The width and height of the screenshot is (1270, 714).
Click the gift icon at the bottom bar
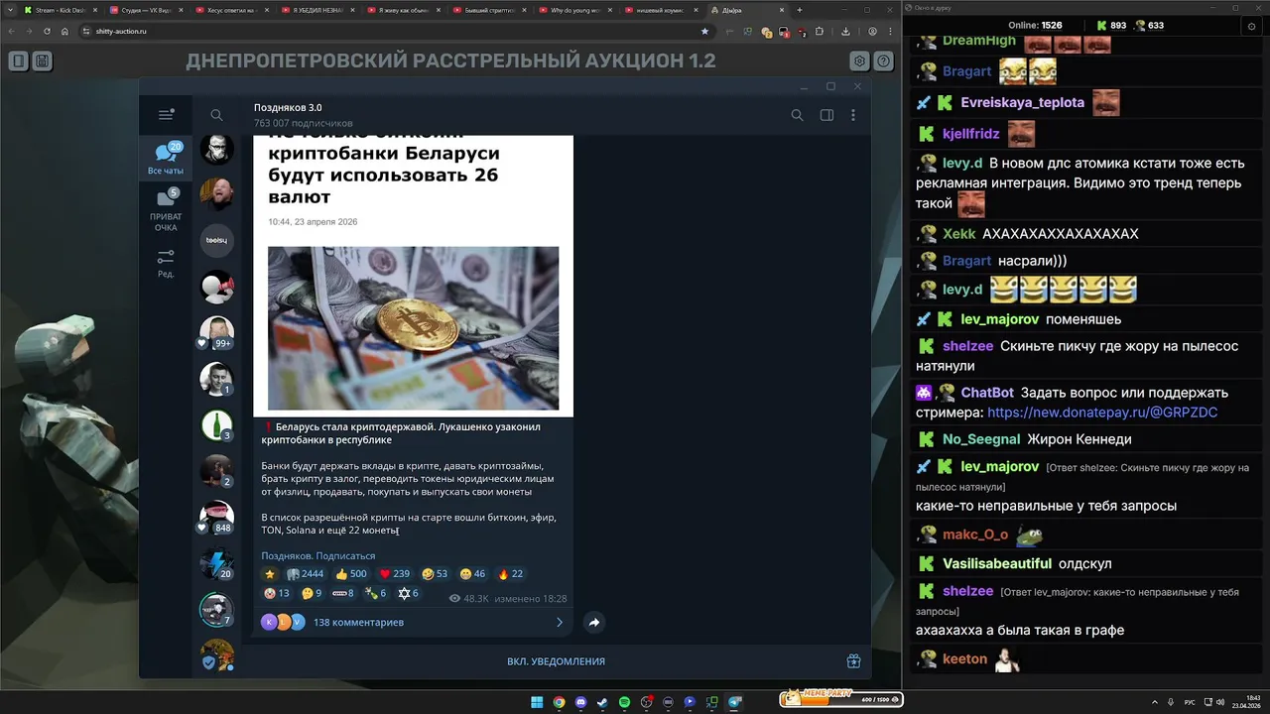[x=853, y=661]
